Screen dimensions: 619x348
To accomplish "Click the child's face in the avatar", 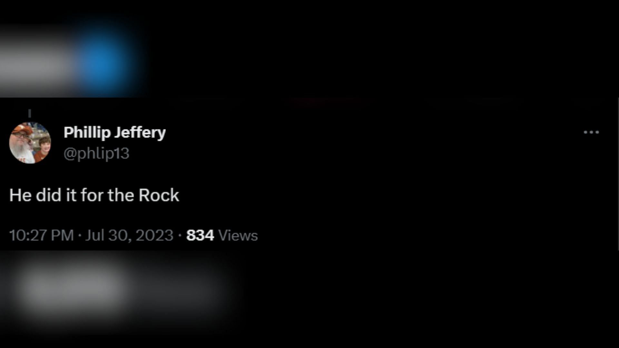I will [x=43, y=144].
